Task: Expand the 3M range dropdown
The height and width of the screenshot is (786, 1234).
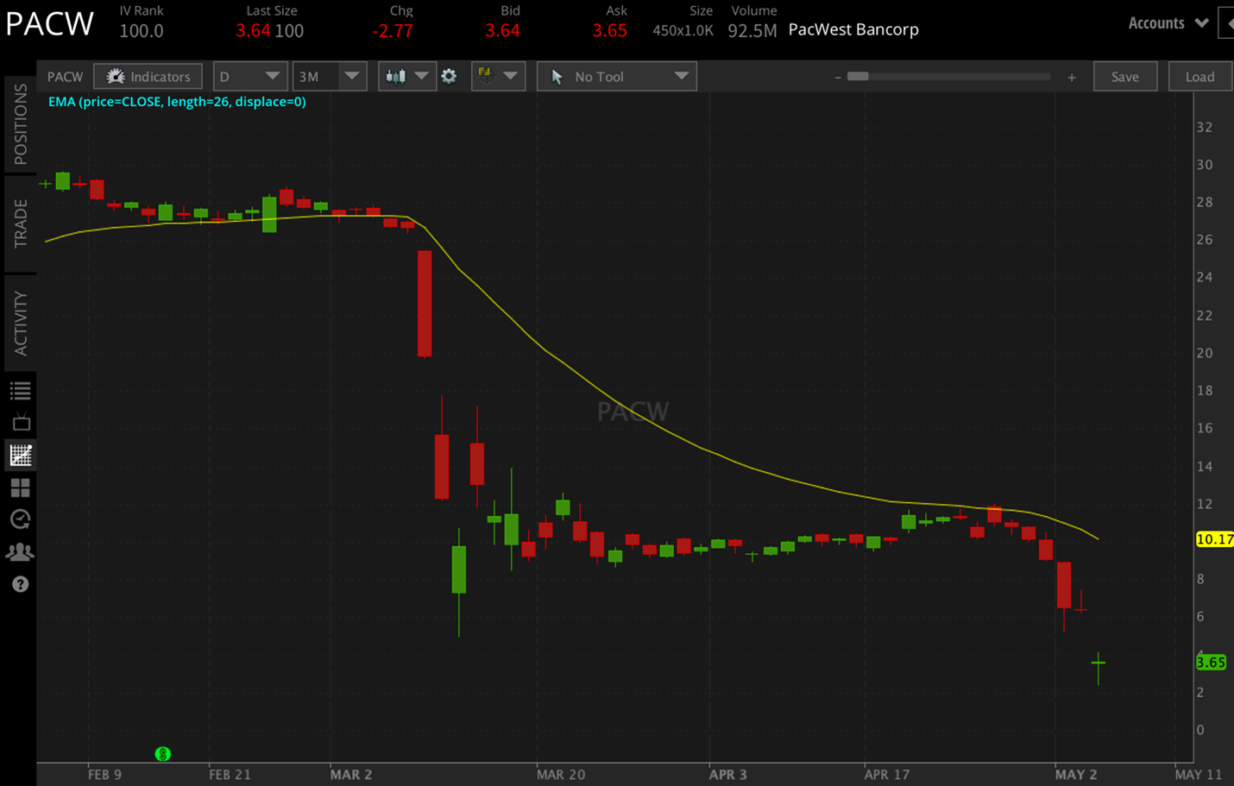Action: point(330,76)
